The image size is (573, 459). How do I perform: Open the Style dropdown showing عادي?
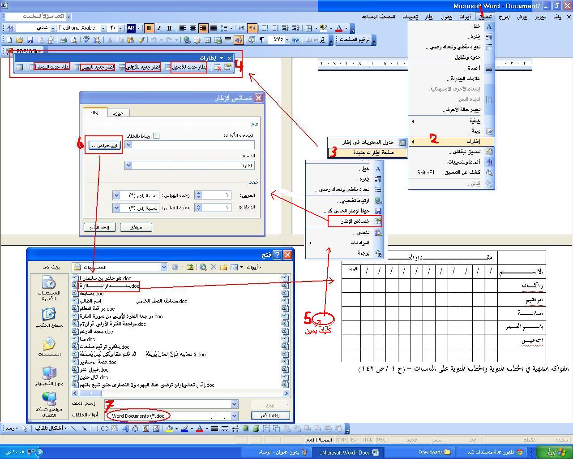point(53,28)
